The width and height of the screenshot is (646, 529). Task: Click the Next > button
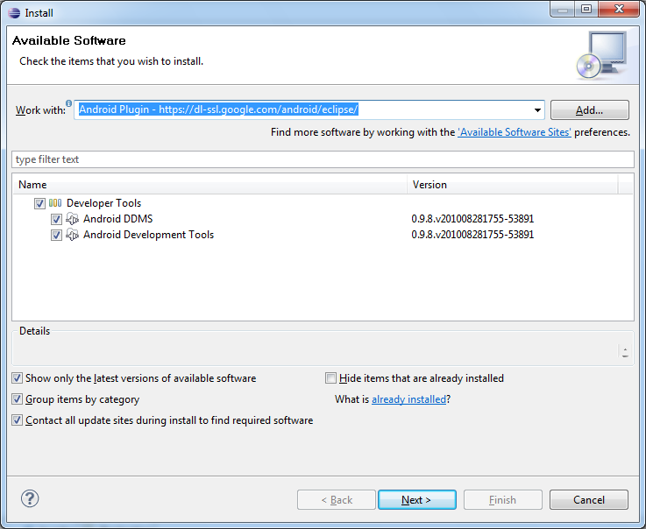pyautogui.click(x=417, y=500)
